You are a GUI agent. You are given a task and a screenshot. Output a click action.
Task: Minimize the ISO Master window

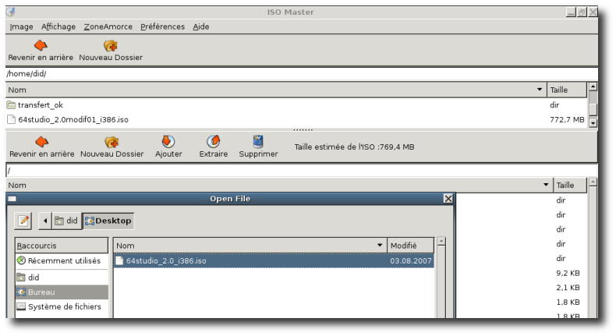click(571, 12)
